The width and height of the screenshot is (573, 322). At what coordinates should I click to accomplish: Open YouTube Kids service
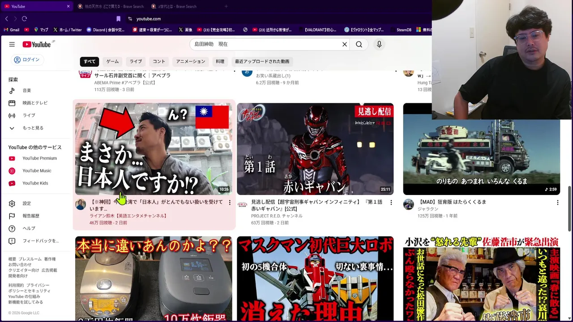34,183
